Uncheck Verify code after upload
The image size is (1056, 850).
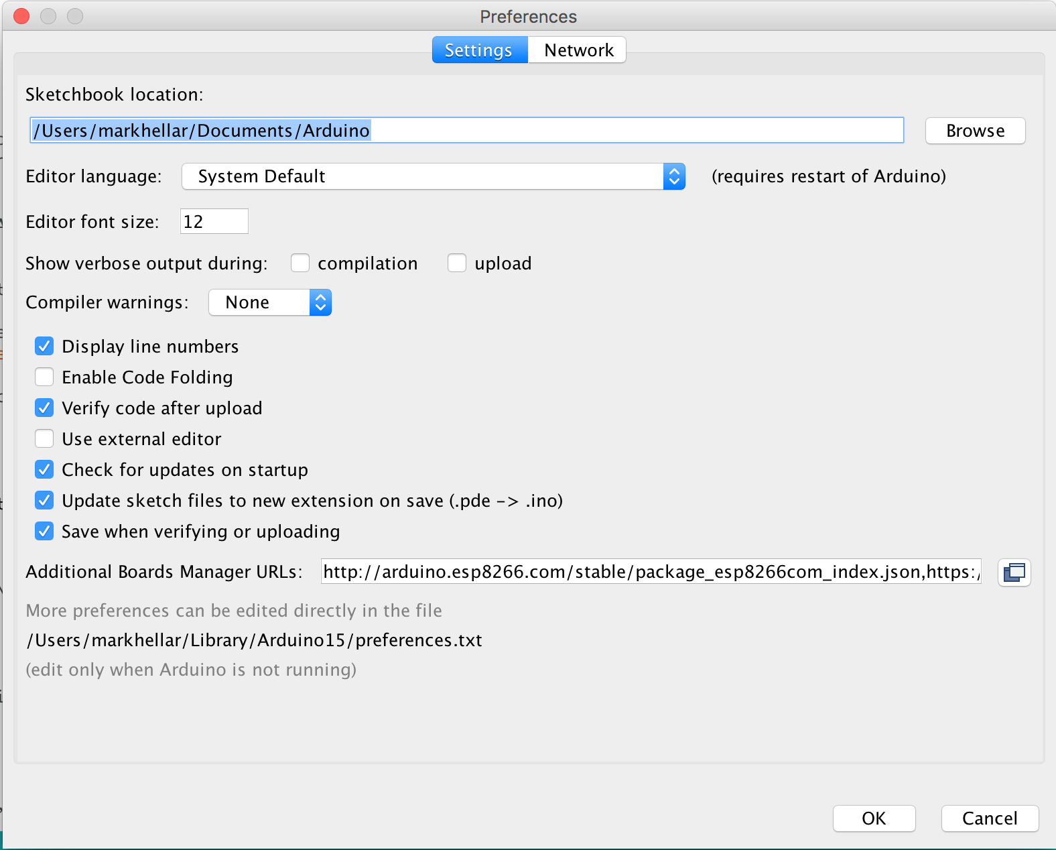tap(44, 408)
